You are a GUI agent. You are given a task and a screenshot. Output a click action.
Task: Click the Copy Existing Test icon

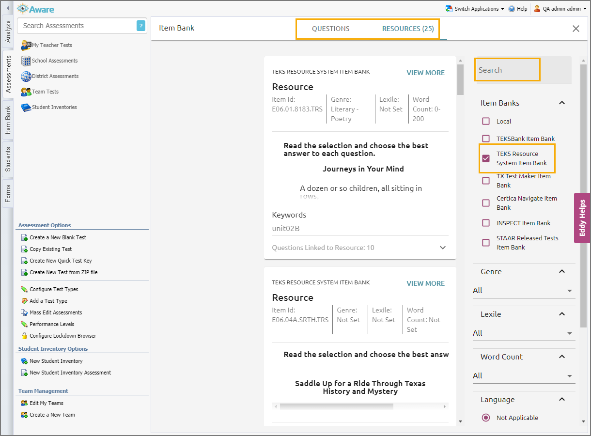(x=24, y=249)
